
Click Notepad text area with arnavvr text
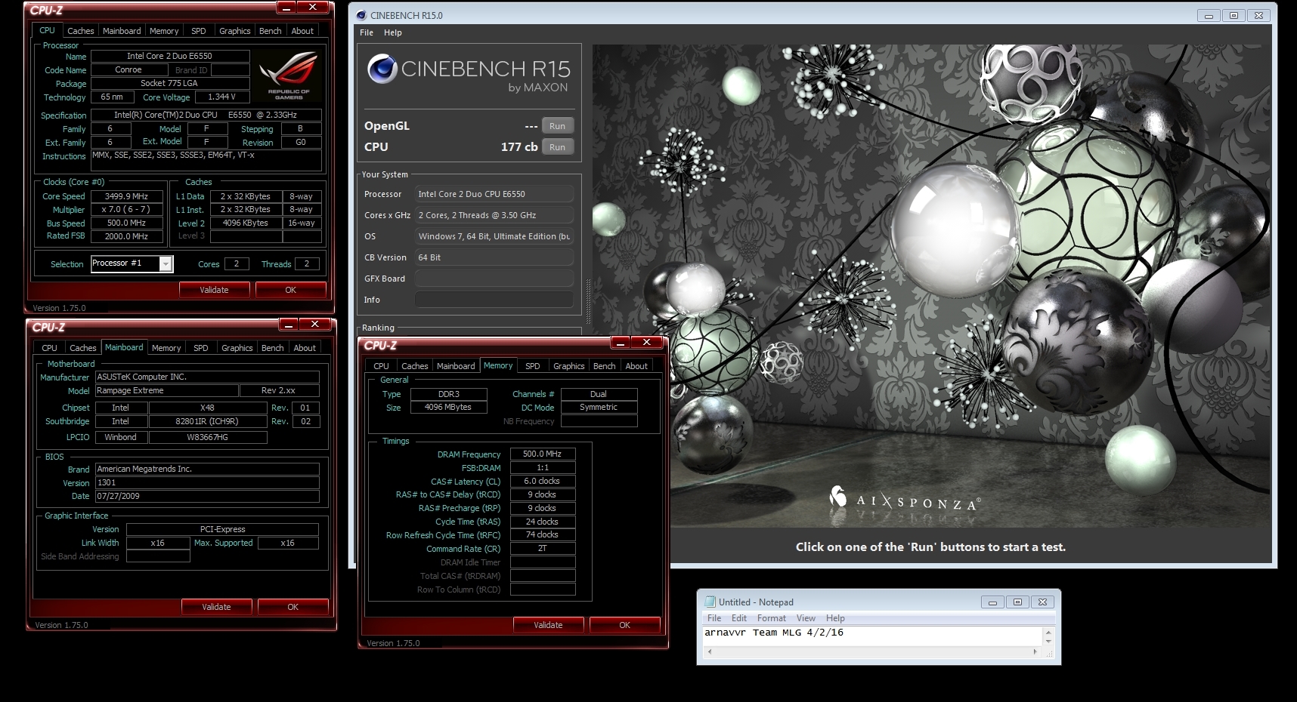(x=872, y=636)
